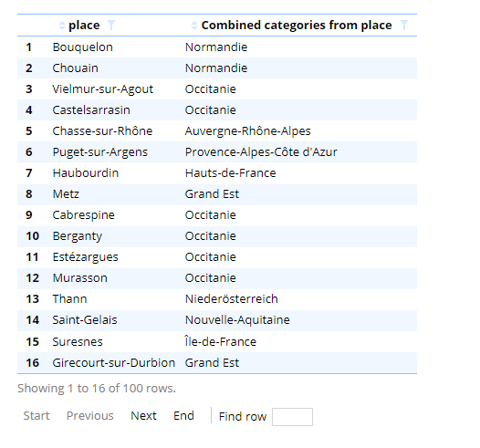This screenshot has width=480, height=448.
Task: Sort by Combined categories column arrows
Action: tap(194, 26)
